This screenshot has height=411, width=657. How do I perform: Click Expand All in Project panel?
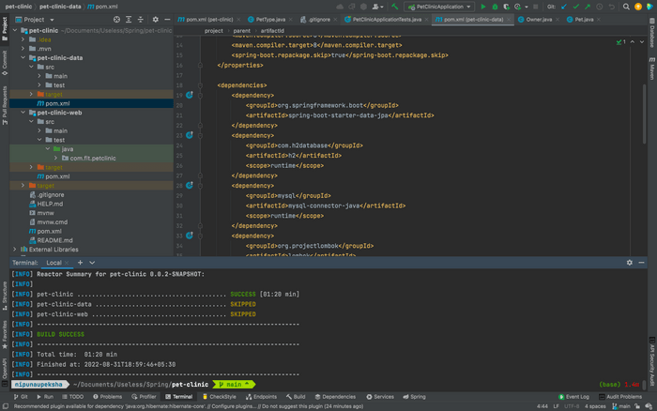point(129,20)
